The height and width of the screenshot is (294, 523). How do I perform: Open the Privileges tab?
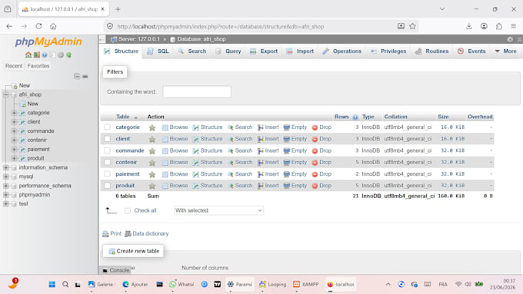(x=388, y=51)
